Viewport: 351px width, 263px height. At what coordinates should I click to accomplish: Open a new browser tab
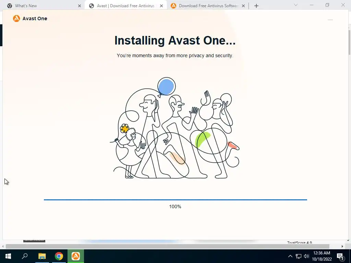(x=256, y=6)
